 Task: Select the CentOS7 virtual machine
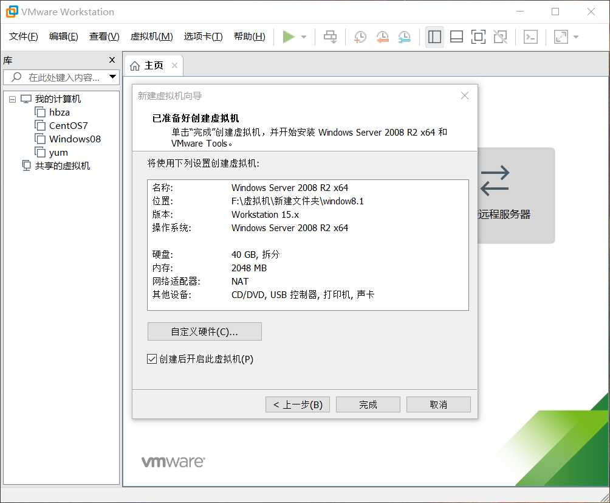(69, 126)
